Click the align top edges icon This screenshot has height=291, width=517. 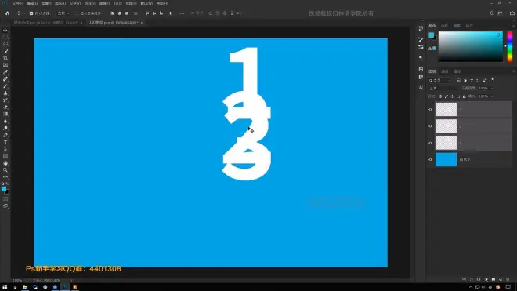147,13
